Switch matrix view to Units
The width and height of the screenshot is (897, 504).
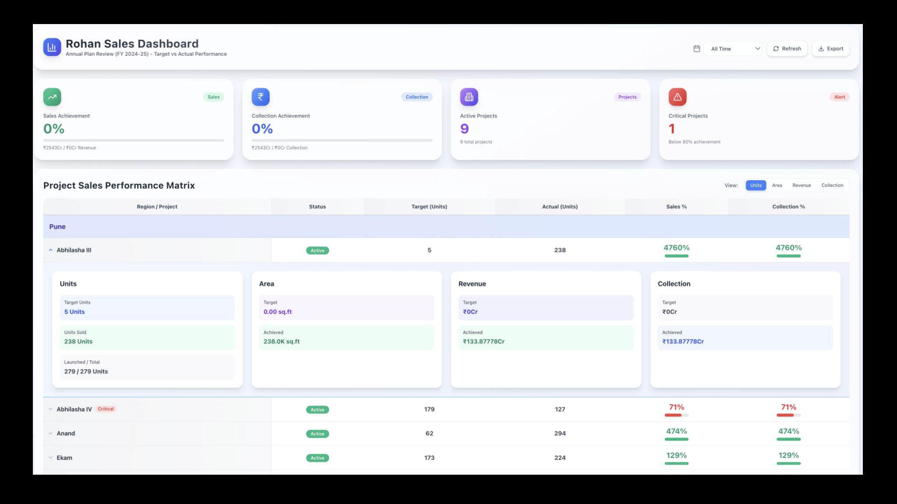pyautogui.click(x=756, y=185)
